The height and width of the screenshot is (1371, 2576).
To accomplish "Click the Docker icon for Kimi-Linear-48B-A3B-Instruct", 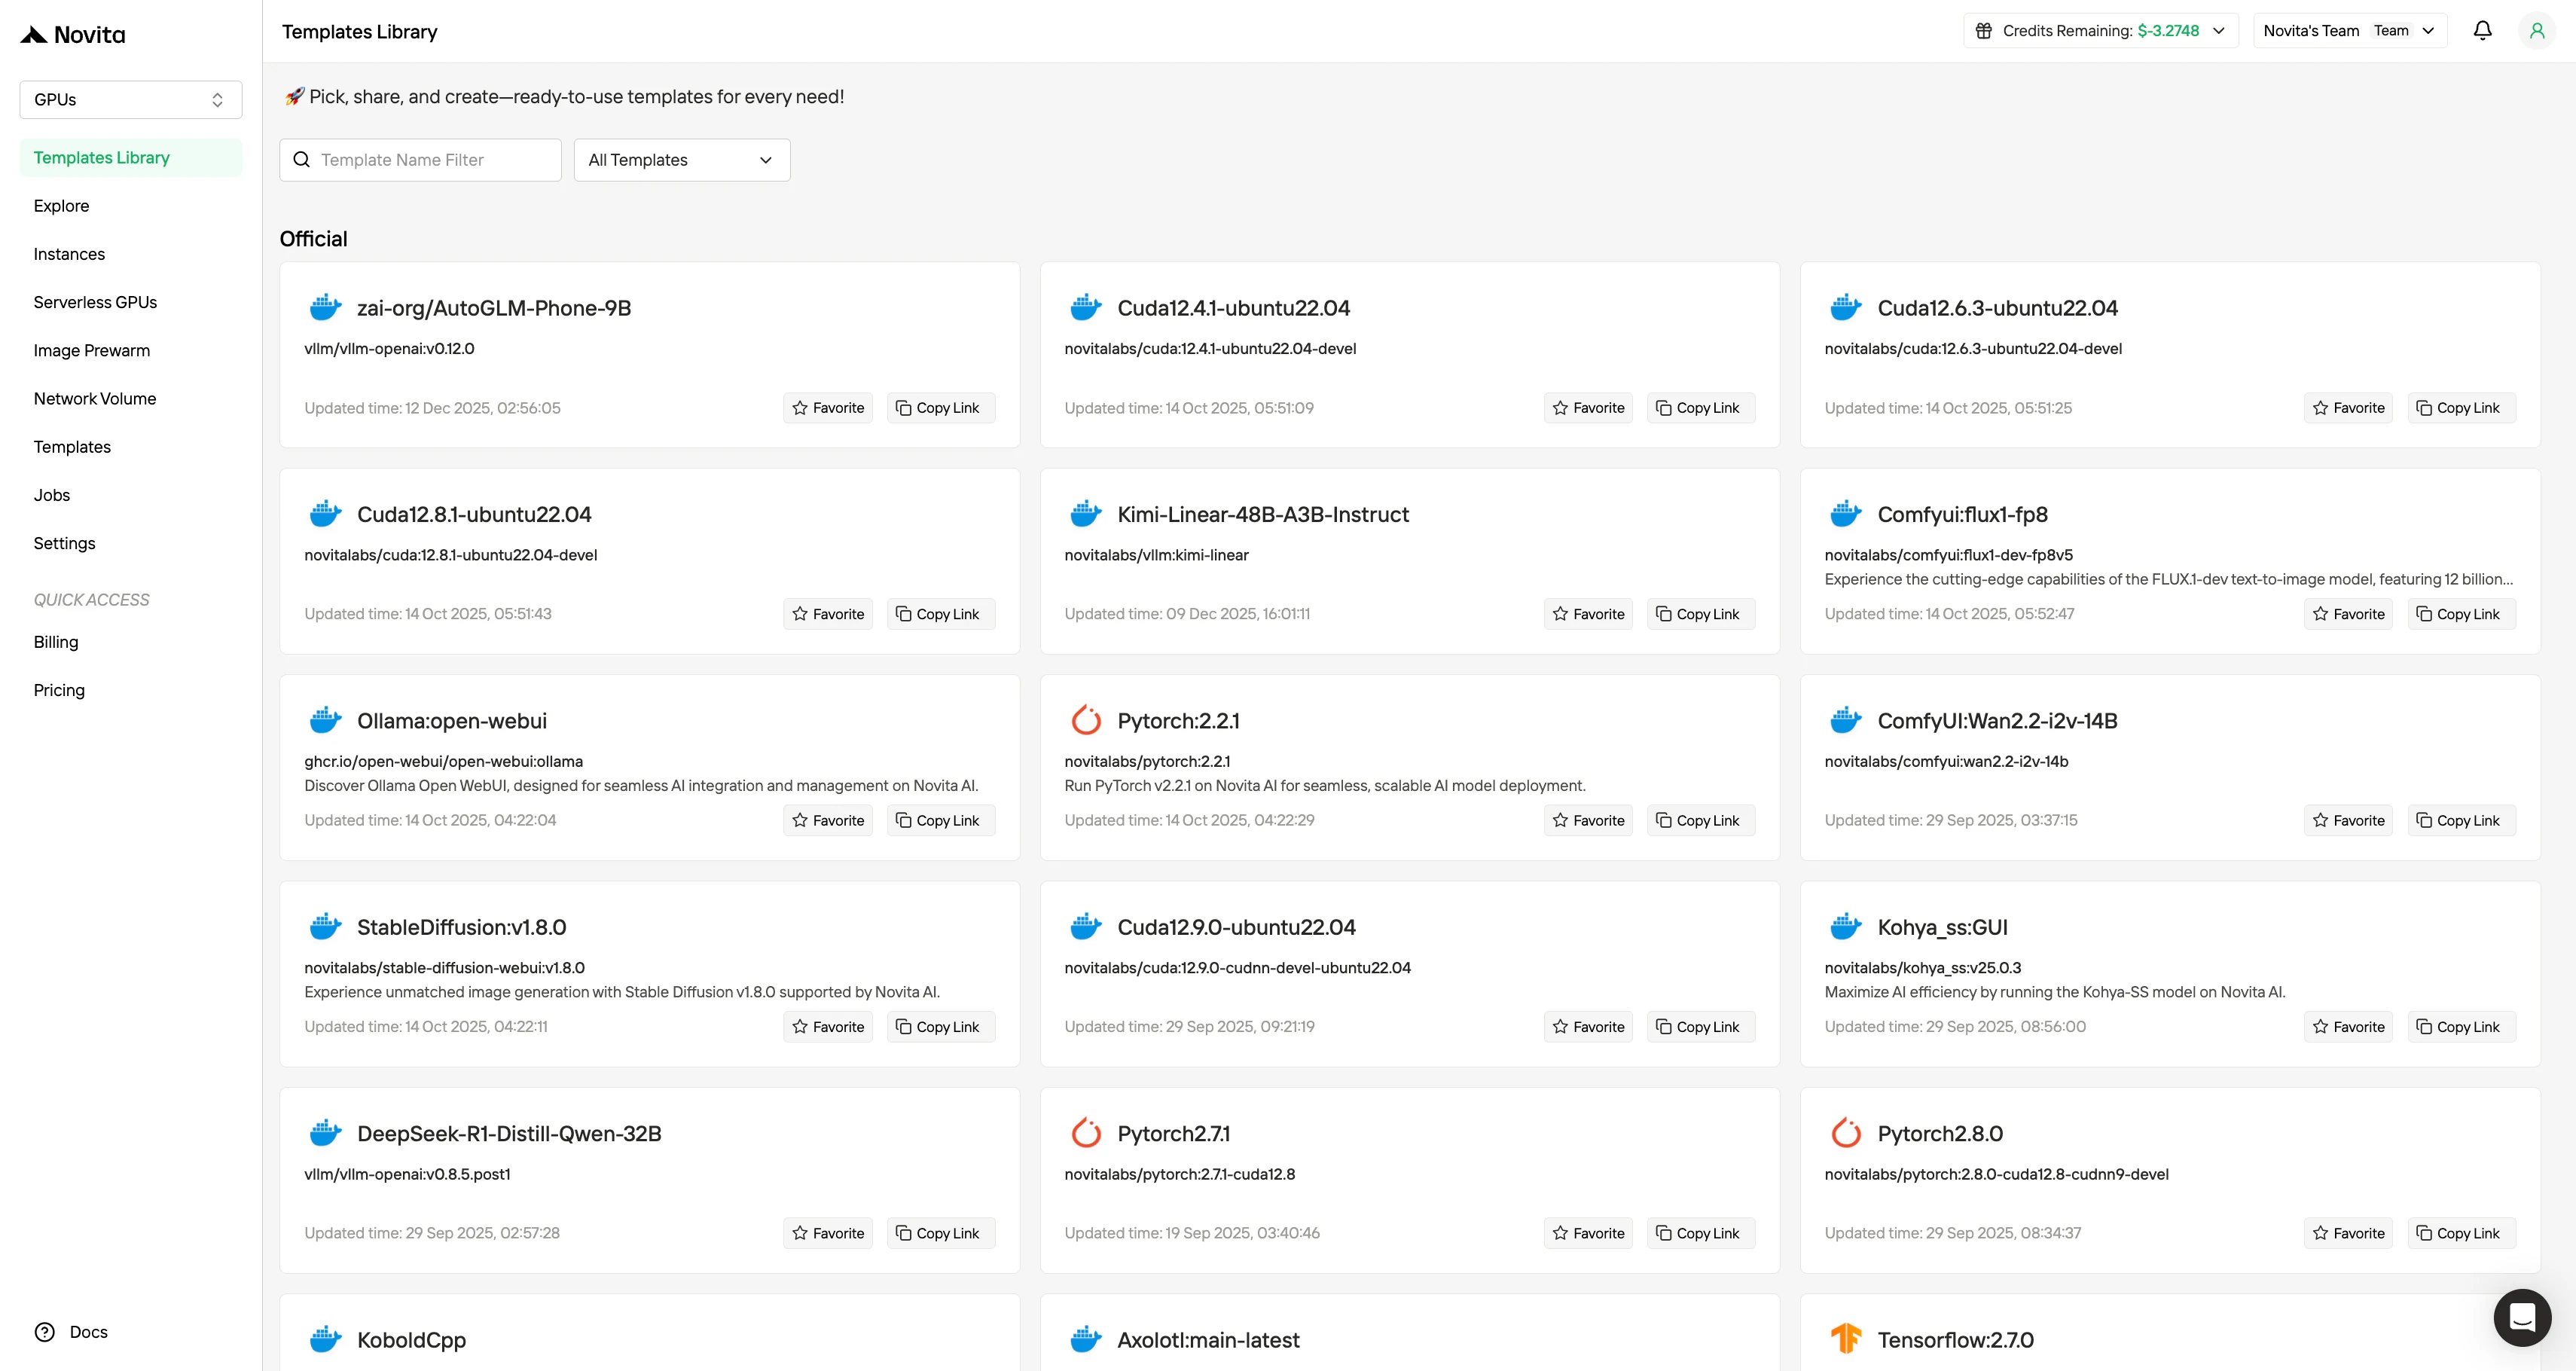I will click(x=1085, y=514).
